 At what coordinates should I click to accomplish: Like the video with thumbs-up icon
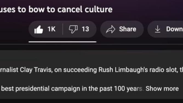(39, 30)
